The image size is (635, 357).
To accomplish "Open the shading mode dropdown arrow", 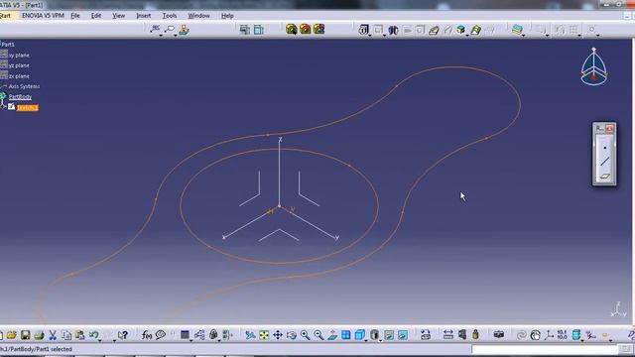I will pos(381,340).
